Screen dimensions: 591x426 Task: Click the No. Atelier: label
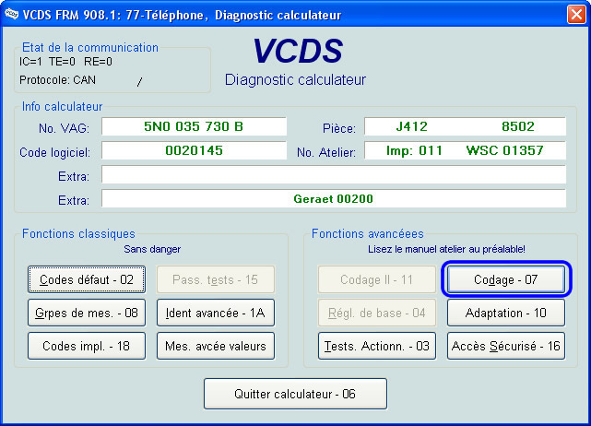(x=326, y=153)
